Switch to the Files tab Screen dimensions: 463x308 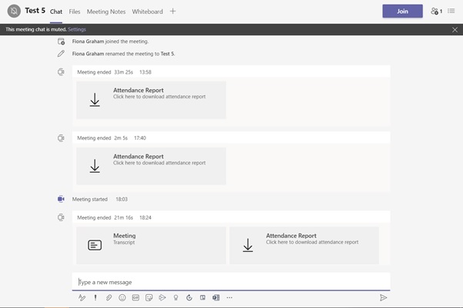[75, 12]
